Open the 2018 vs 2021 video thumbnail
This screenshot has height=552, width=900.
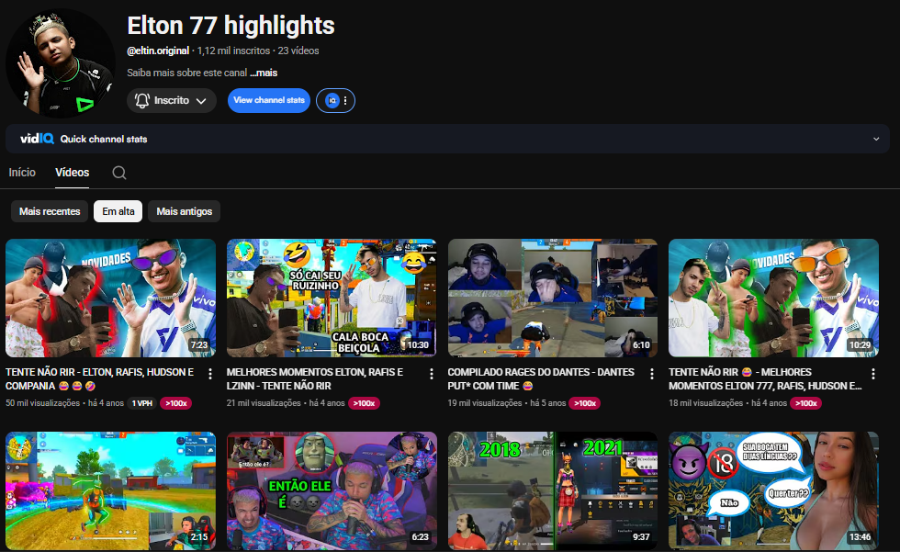(552, 490)
